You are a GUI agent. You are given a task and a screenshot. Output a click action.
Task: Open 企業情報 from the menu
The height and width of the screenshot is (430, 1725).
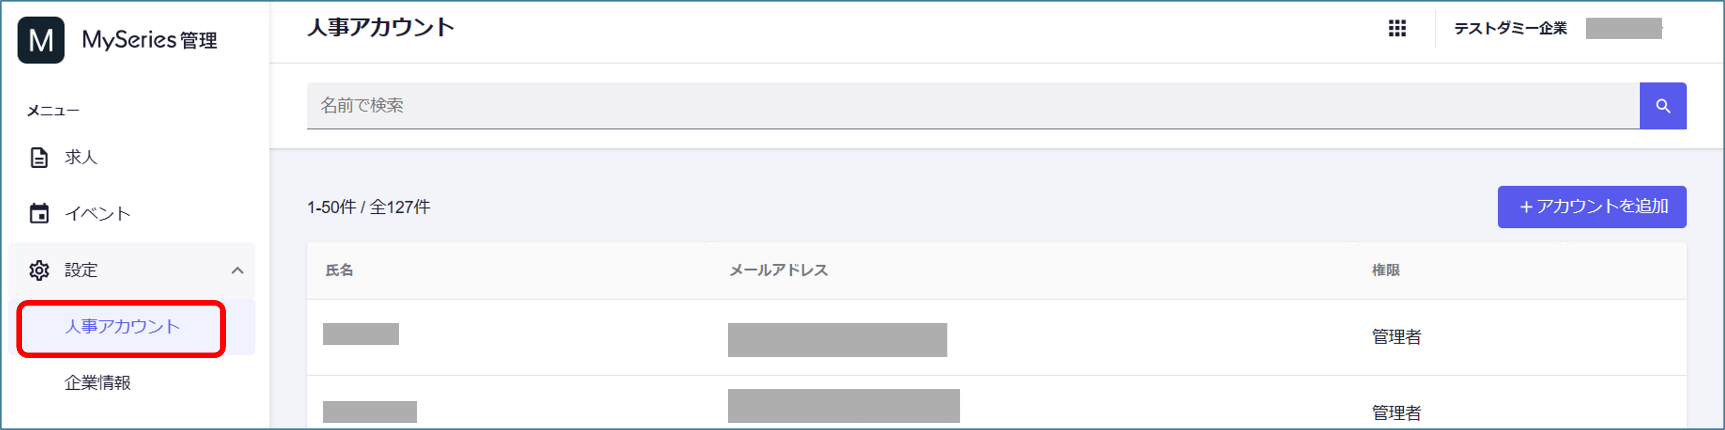pyautogui.click(x=97, y=383)
